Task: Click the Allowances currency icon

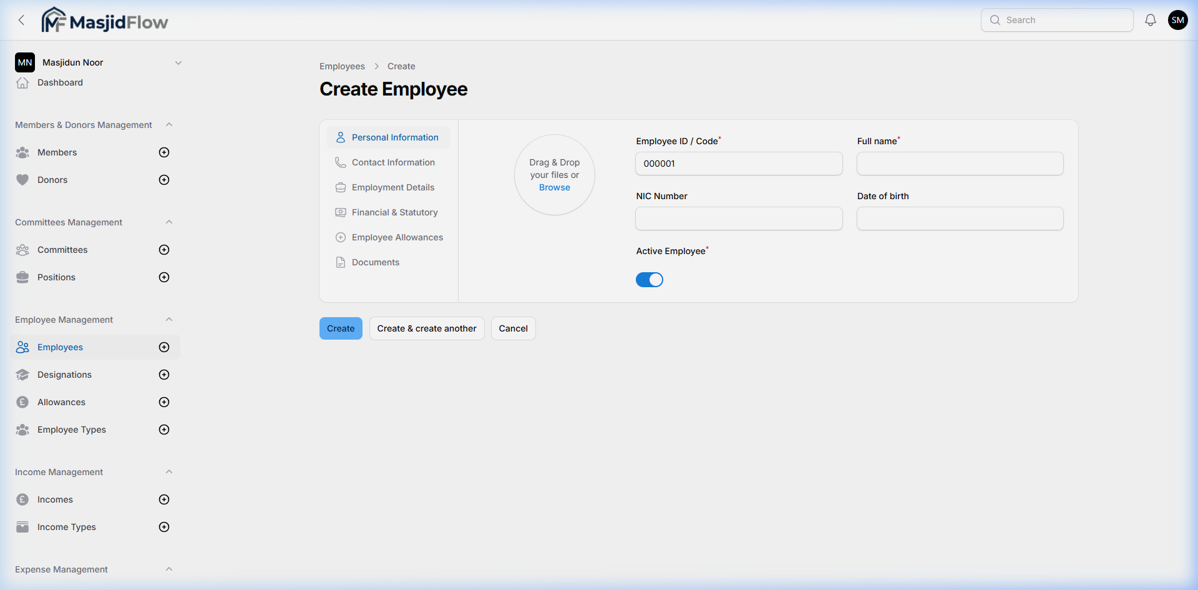Action: tap(22, 401)
